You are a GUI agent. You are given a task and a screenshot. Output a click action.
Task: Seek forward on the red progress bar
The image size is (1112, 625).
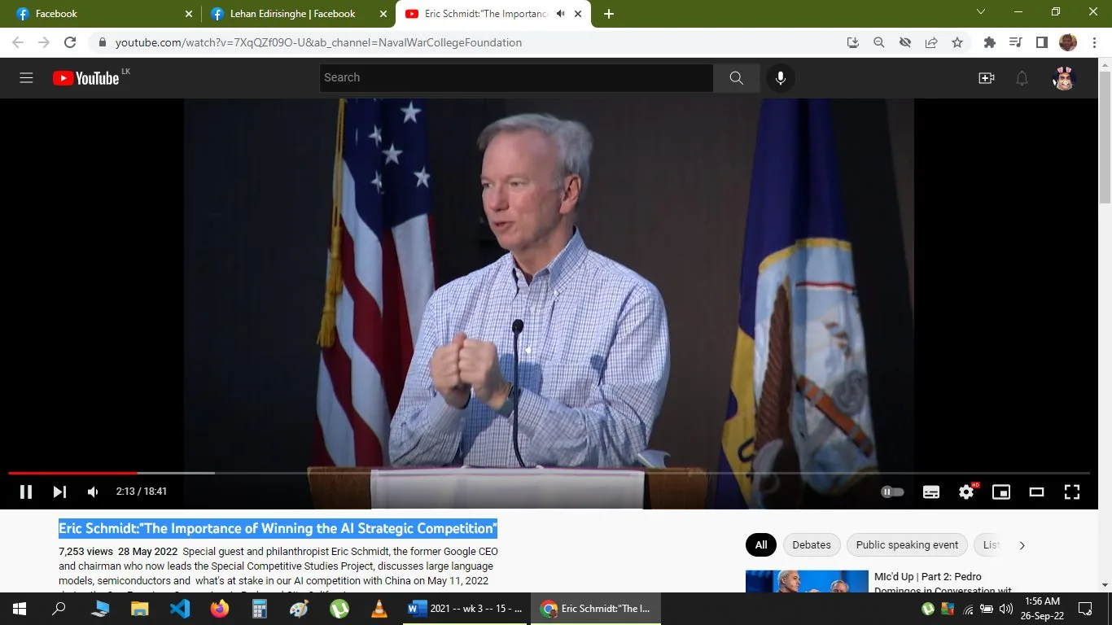[407, 473]
